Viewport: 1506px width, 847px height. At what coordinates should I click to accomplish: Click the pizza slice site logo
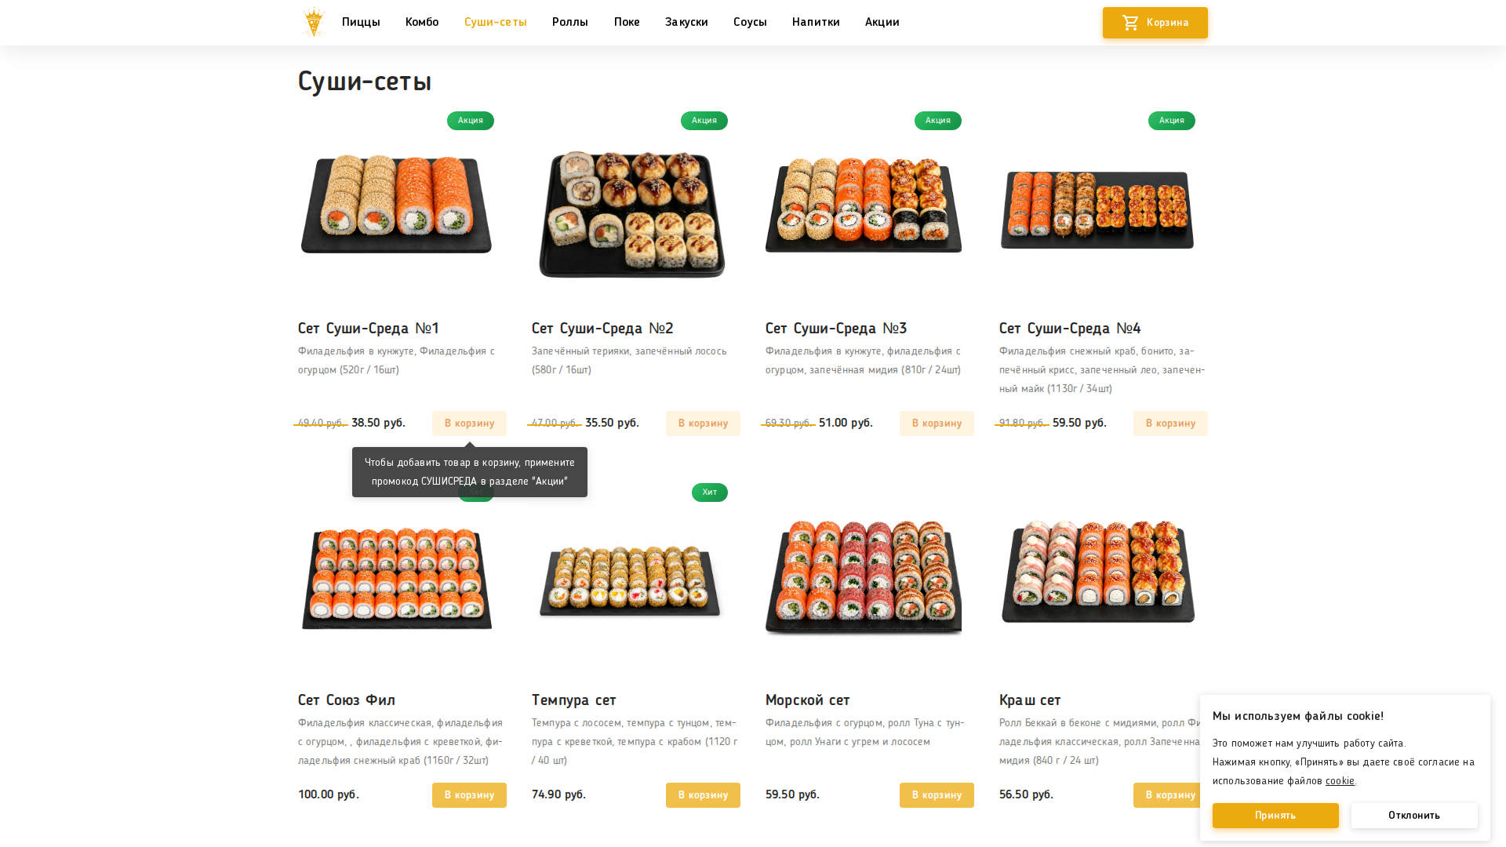[314, 22]
